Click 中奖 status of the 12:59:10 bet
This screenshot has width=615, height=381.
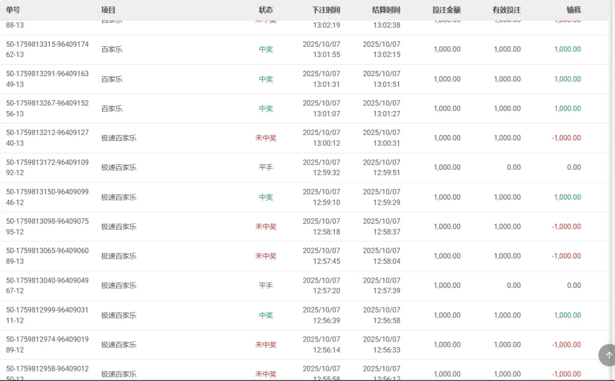pyautogui.click(x=265, y=197)
